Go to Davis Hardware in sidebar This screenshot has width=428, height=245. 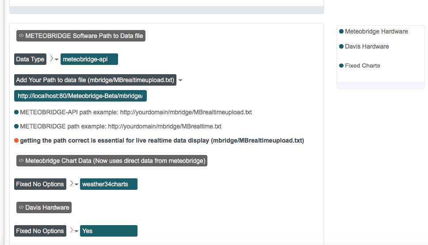[367, 46]
